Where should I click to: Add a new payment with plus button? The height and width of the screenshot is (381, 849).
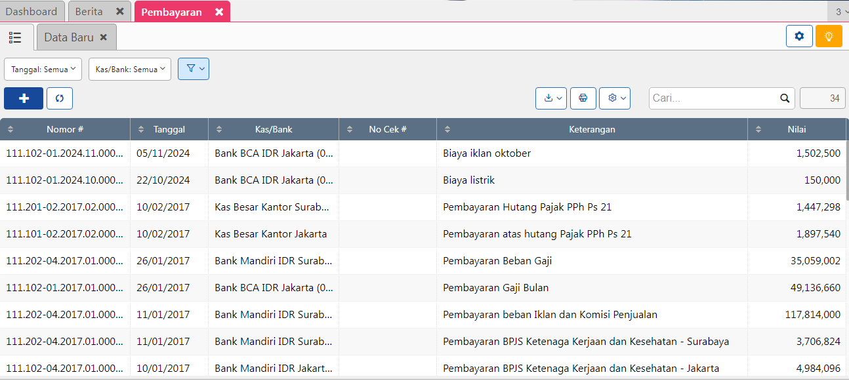click(24, 98)
